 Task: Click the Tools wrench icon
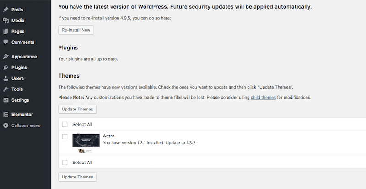[x=6, y=89]
